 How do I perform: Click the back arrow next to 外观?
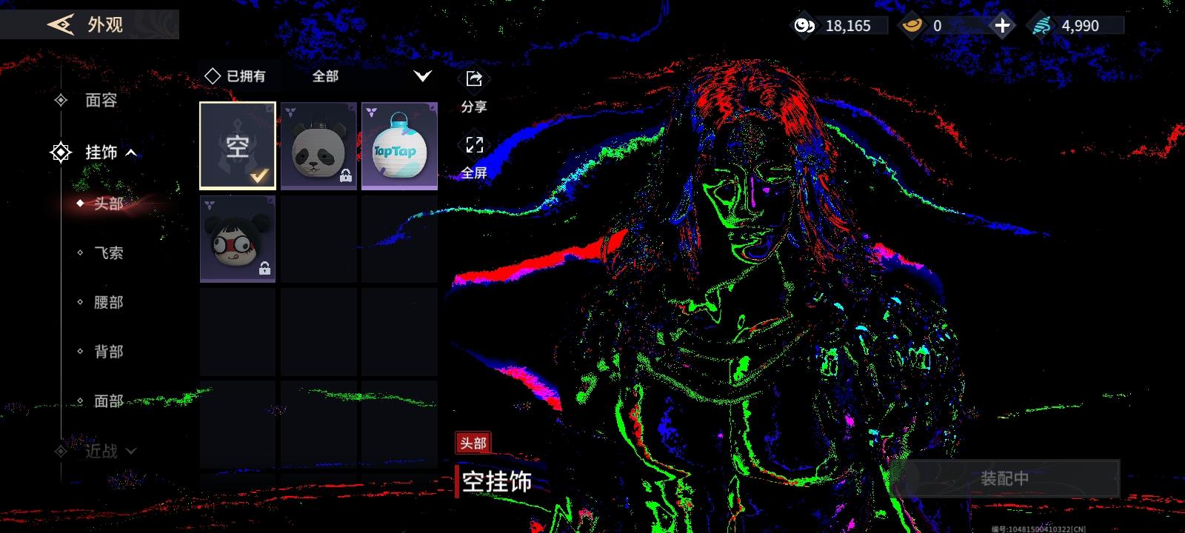pyautogui.click(x=60, y=24)
